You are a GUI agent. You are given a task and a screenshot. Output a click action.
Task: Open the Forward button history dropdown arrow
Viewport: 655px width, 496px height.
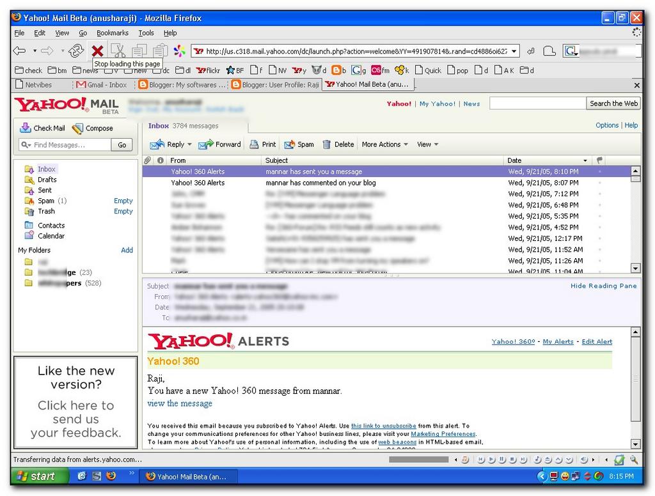point(62,51)
